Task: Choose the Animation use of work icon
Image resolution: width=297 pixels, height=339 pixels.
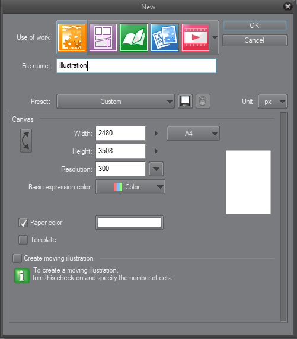Action: pos(196,37)
